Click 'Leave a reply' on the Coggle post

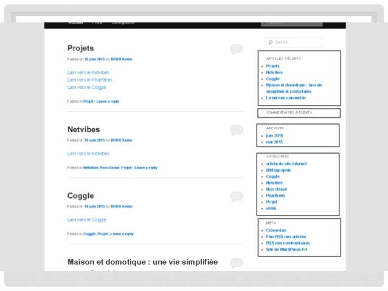coord(122,234)
